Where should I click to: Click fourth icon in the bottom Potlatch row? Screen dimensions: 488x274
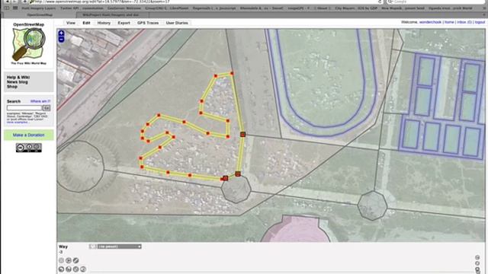coord(83,269)
